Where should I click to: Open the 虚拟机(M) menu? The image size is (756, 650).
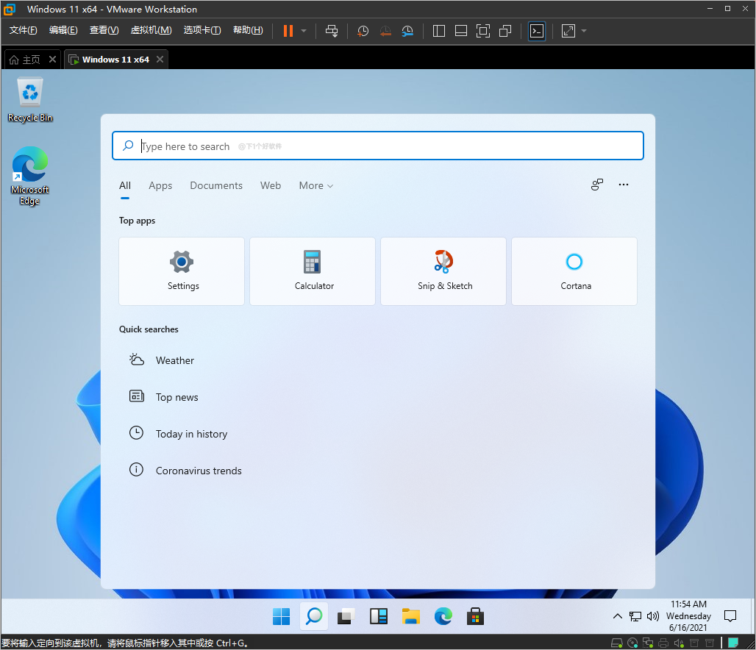[151, 30]
